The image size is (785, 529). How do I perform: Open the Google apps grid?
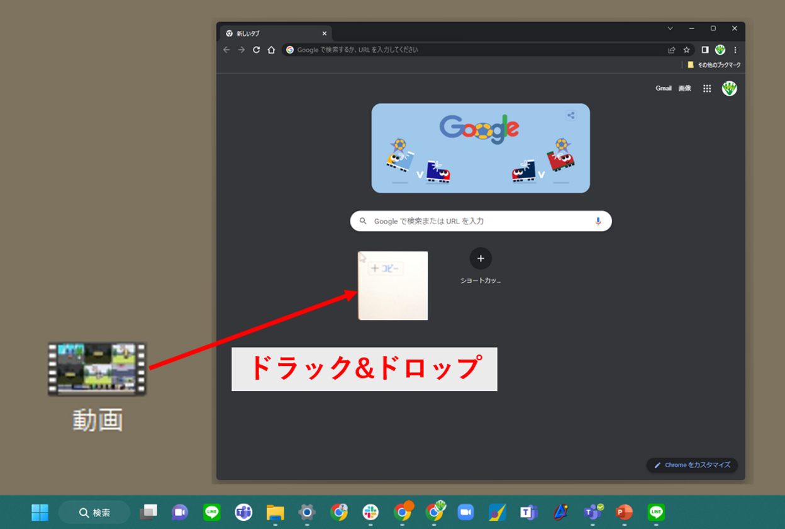point(707,89)
